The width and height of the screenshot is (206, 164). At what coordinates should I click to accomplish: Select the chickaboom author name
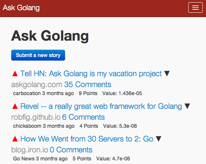27,126
